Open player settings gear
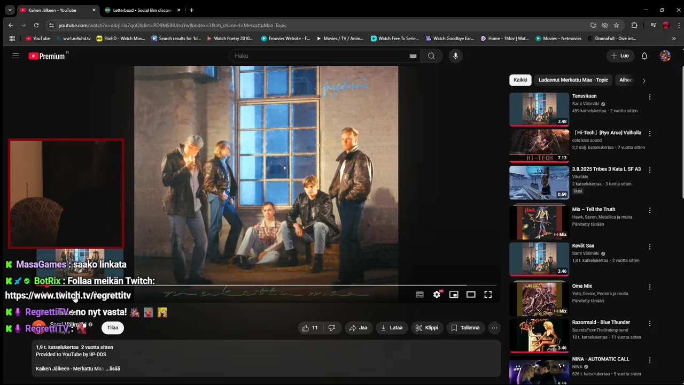This screenshot has height=385, width=684. coord(437,295)
